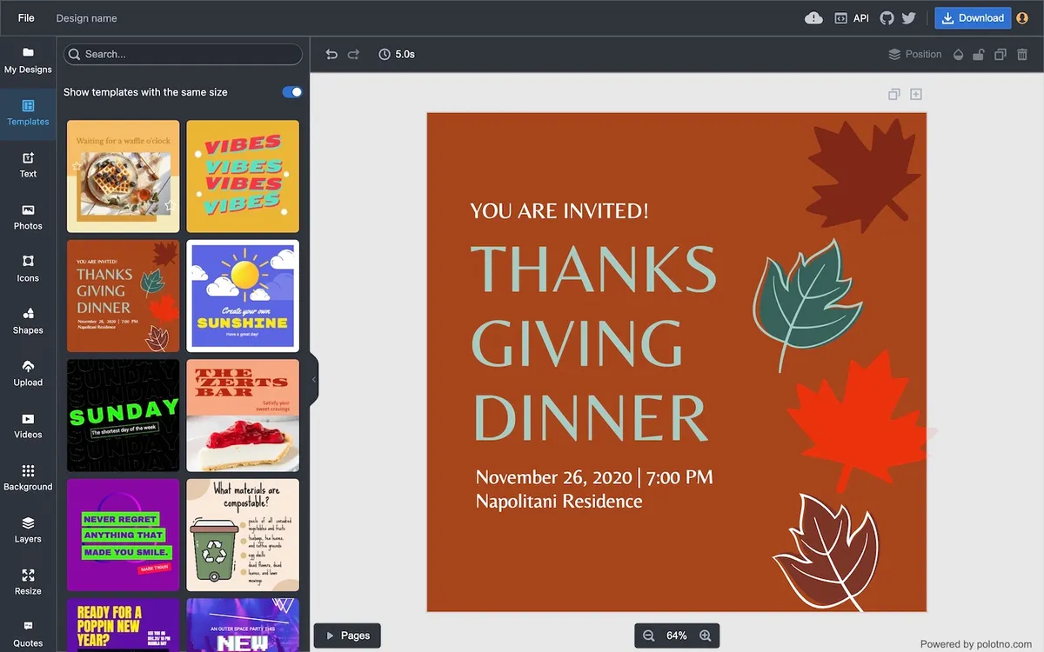Screen dimensions: 1044x652
Task: Add a new page with plus icon
Action: (916, 94)
